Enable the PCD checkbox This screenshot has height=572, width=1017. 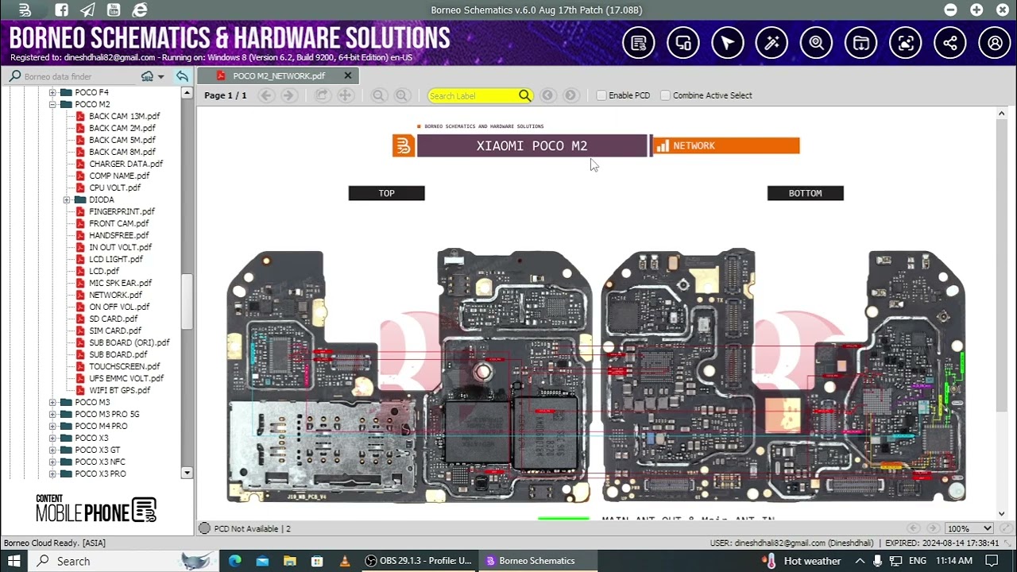point(601,95)
